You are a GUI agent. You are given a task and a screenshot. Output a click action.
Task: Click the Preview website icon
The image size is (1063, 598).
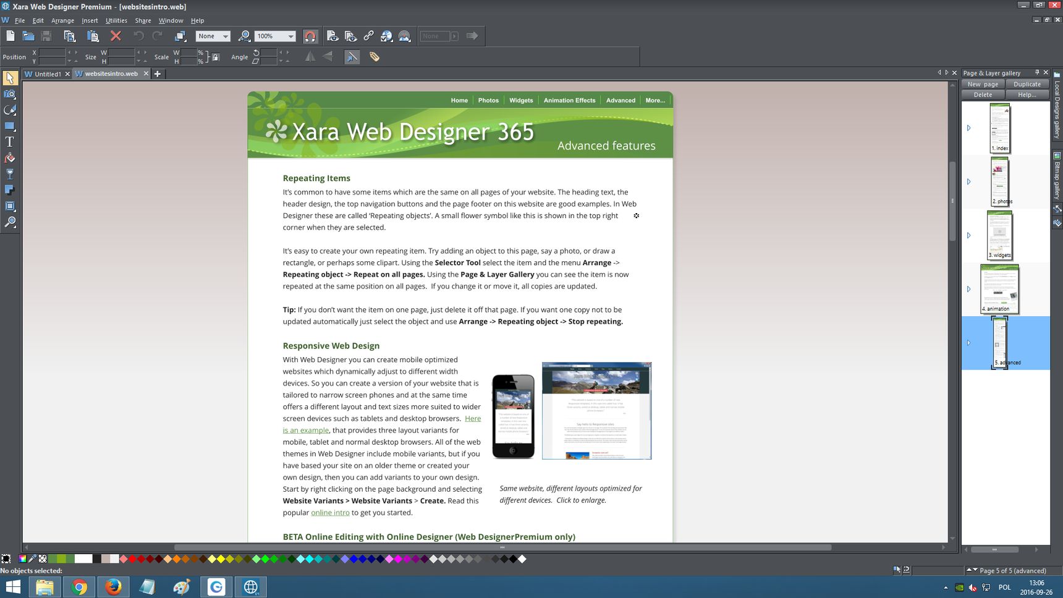coord(350,36)
